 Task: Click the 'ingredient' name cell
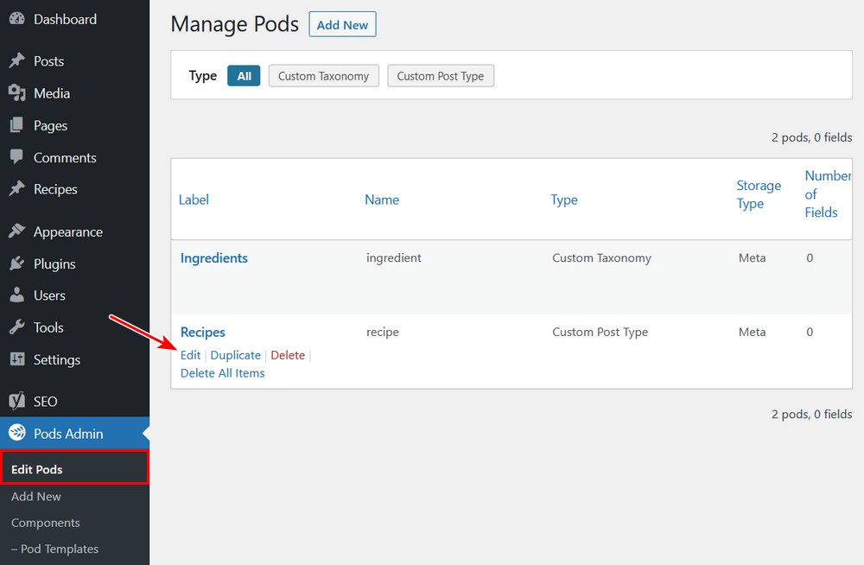pyautogui.click(x=393, y=257)
